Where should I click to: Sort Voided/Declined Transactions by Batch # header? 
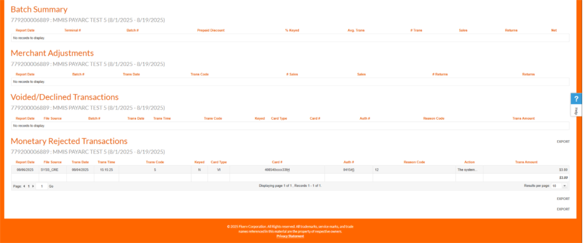click(94, 118)
